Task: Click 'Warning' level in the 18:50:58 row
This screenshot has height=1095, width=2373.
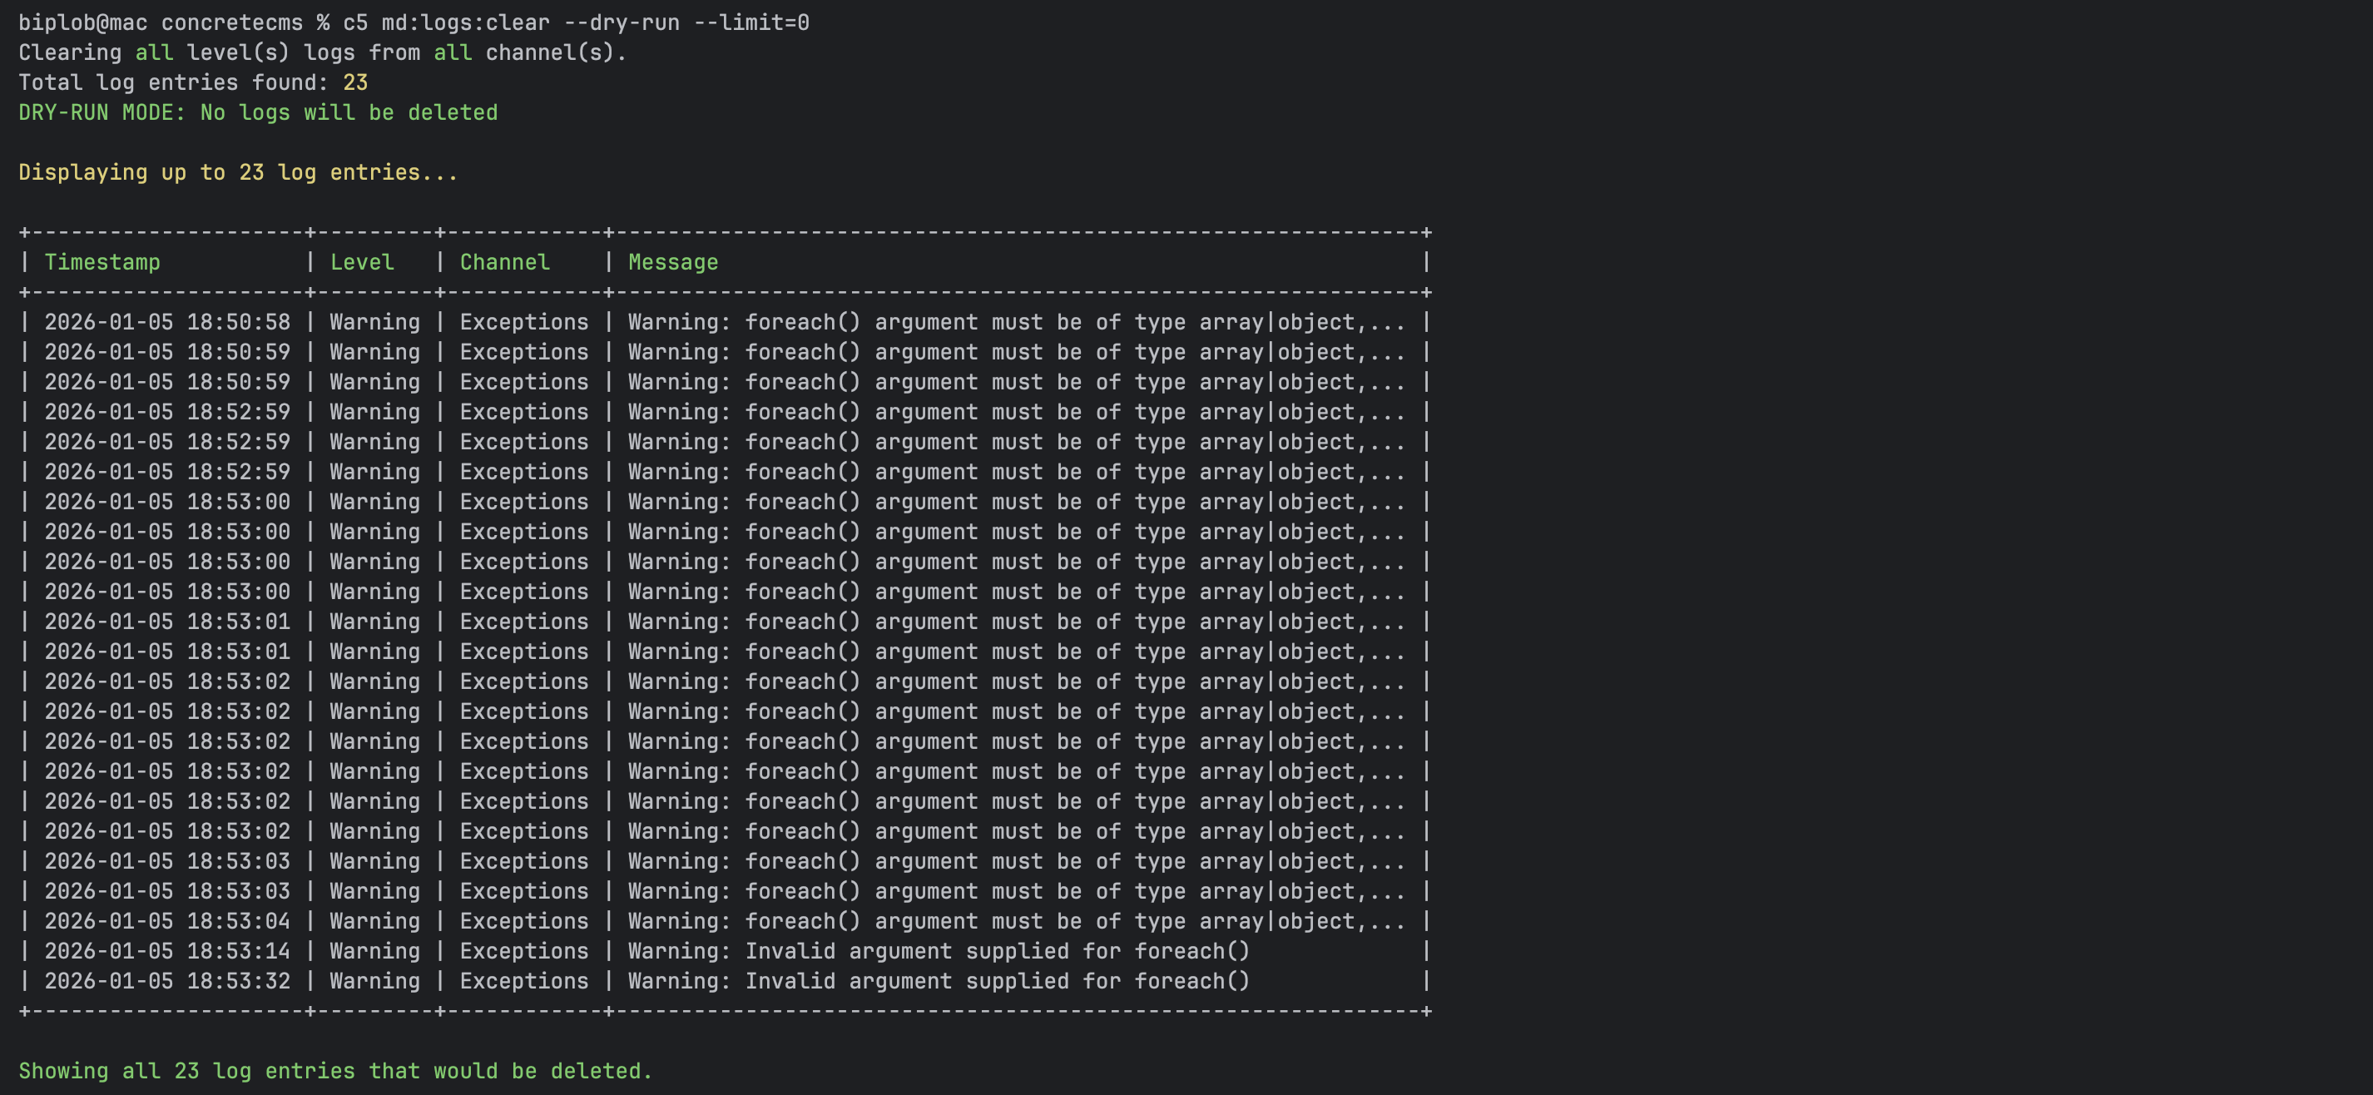Action: pyautogui.click(x=374, y=322)
